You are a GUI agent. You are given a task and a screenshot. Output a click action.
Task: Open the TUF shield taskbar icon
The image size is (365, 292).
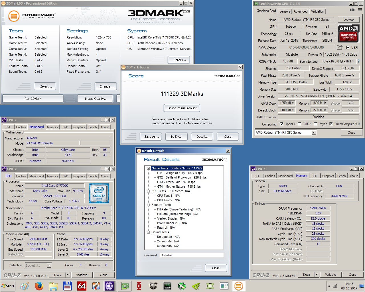[153, 286]
